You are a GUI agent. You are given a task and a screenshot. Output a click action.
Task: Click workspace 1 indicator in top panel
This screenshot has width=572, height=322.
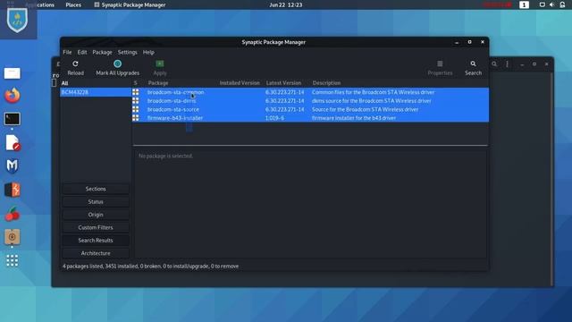click(x=525, y=4)
